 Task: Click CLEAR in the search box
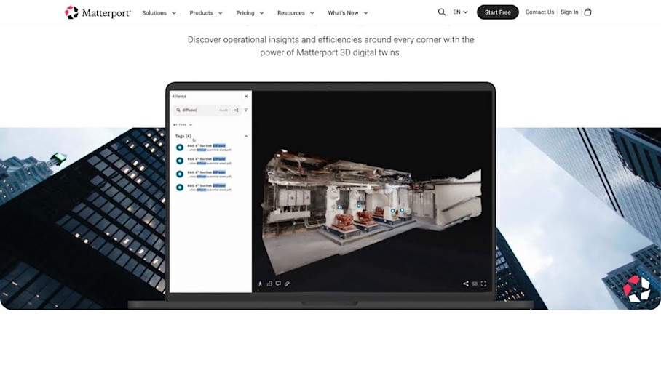click(x=223, y=110)
